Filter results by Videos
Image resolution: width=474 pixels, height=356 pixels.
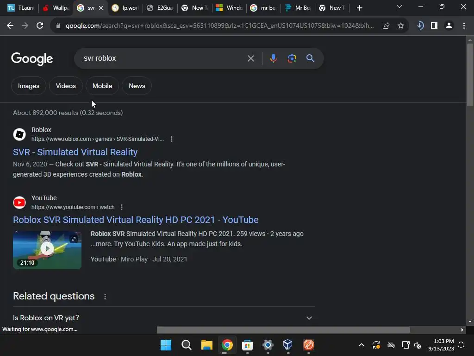point(66,86)
